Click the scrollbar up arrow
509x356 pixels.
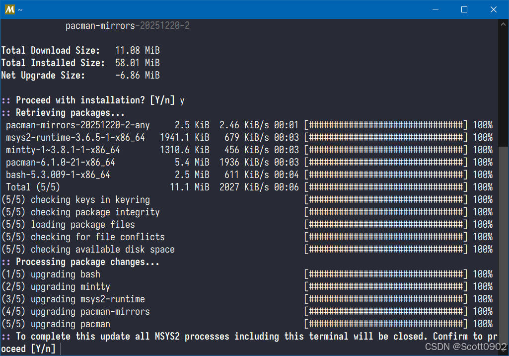pyautogui.click(x=503, y=24)
